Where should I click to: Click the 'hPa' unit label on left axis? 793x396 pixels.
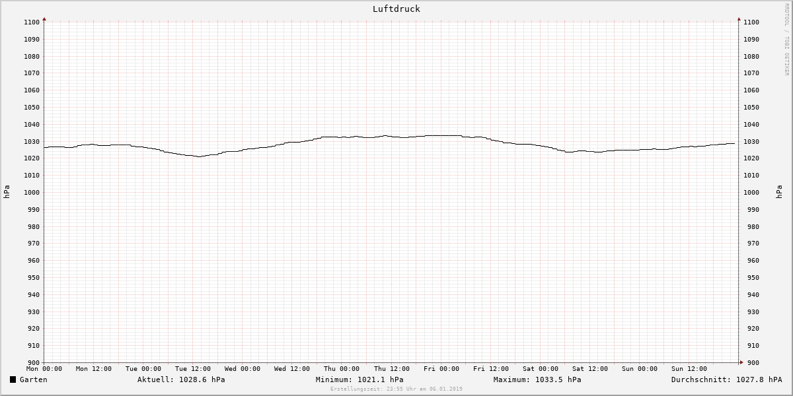pyautogui.click(x=7, y=192)
